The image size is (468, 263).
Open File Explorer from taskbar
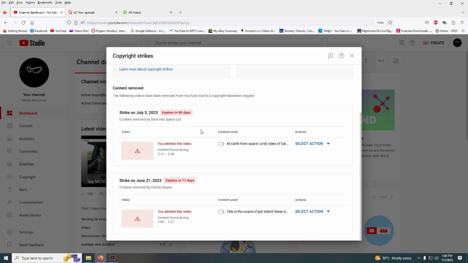tap(88, 258)
